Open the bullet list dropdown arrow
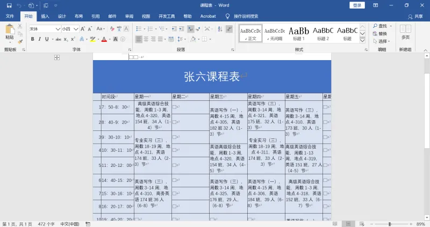Viewport: 430px width, 227px height. (x=144, y=29)
